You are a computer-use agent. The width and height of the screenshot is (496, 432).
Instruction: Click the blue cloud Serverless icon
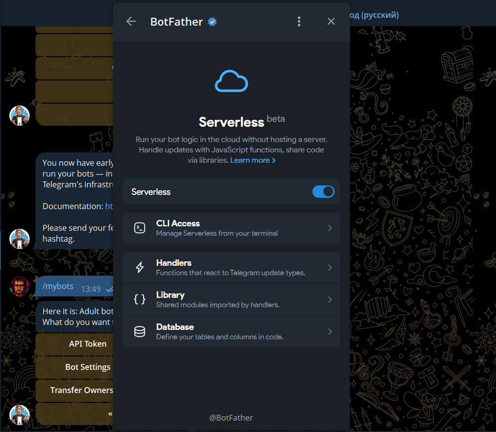pyautogui.click(x=231, y=81)
